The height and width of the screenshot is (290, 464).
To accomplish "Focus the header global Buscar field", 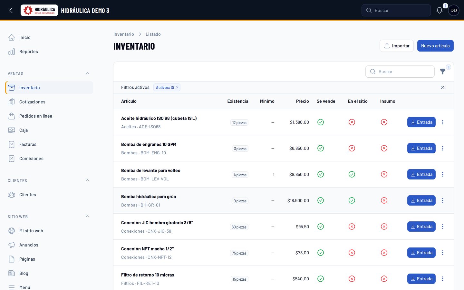I will click(396, 10).
